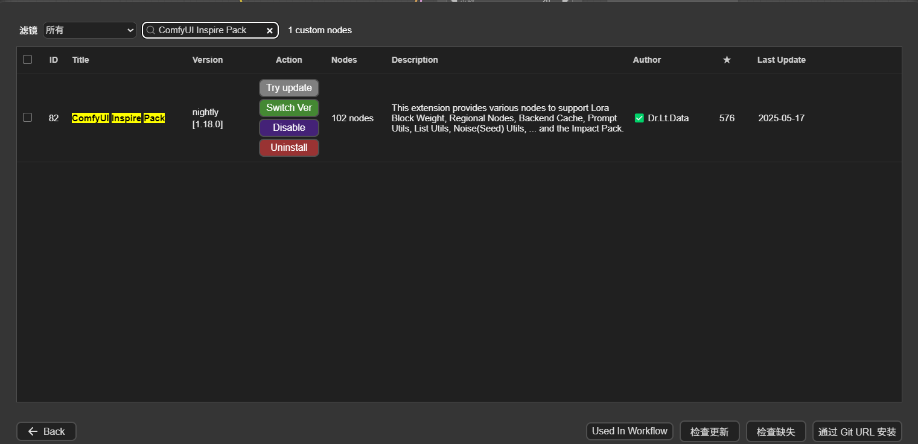Click the 576 star count cell
The image size is (918, 444).
(727, 118)
